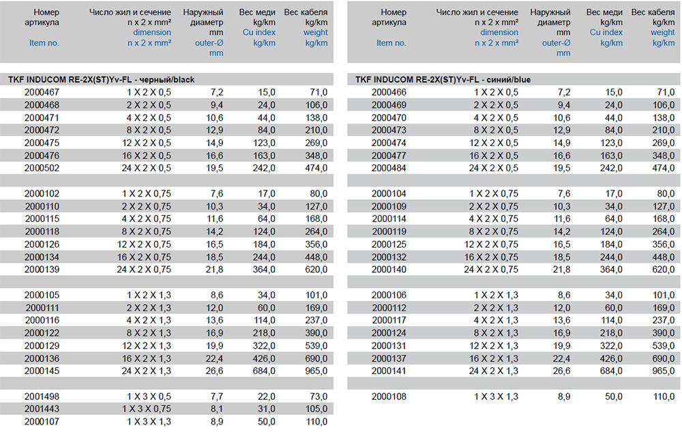This screenshot has height=432, width=682.
Task: Select item number 2001443
Action: pos(42,409)
